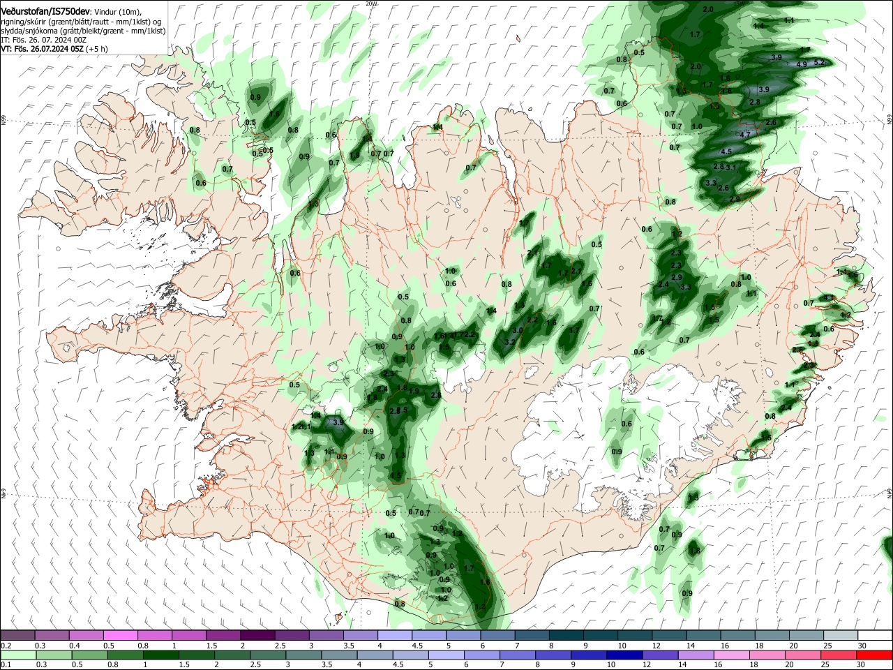Viewport: 893px width, 670px height.
Task: Click the dark blue 10 swatch in rain legend
Action: coord(624,655)
